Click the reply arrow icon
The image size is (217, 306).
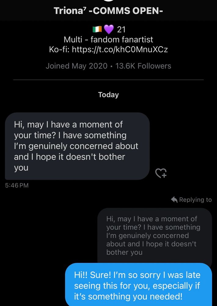(x=174, y=200)
